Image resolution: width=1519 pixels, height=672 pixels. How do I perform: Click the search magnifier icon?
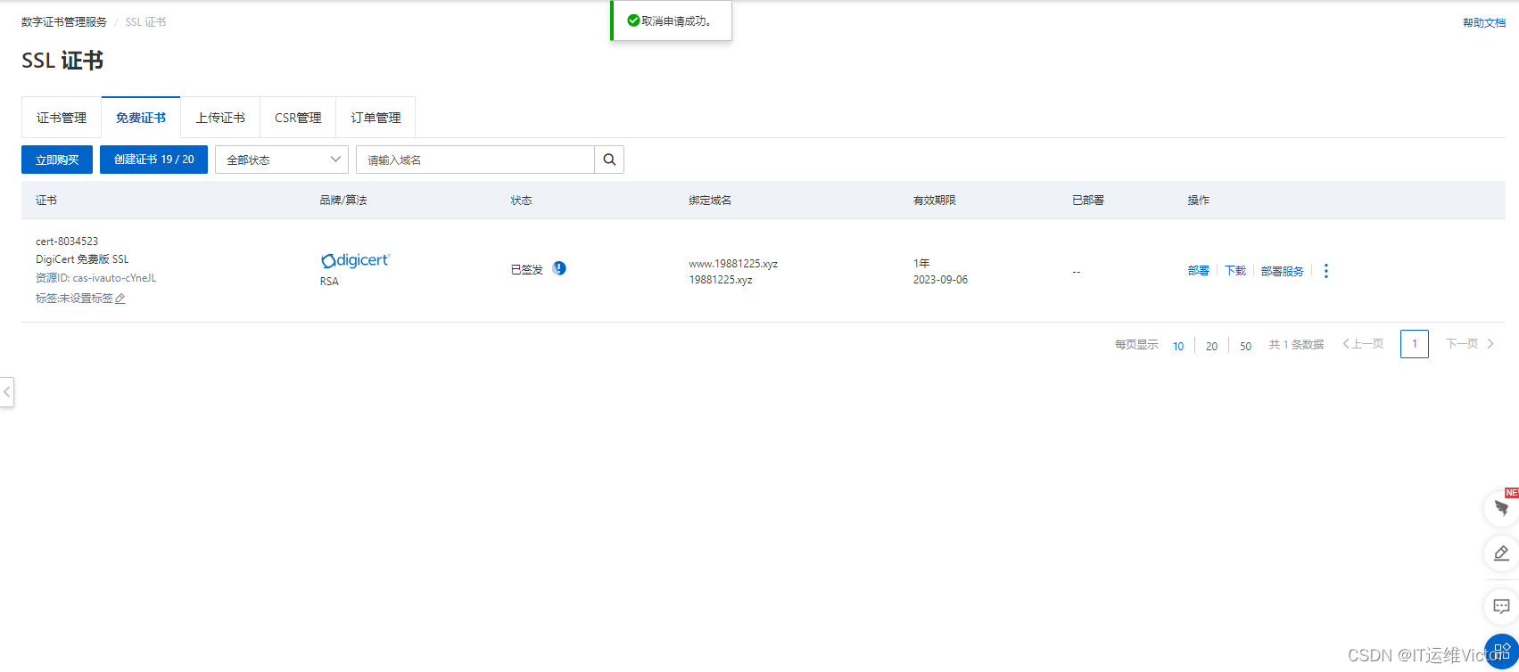coord(609,160)
